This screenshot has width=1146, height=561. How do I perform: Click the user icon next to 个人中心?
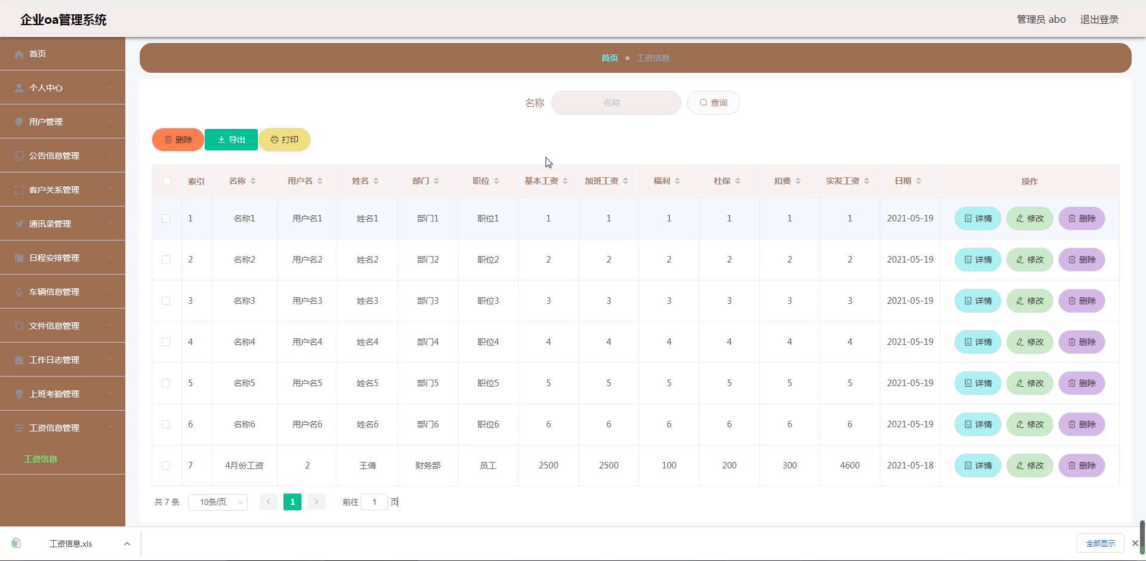pyautogui.click(x=19, y=88)
